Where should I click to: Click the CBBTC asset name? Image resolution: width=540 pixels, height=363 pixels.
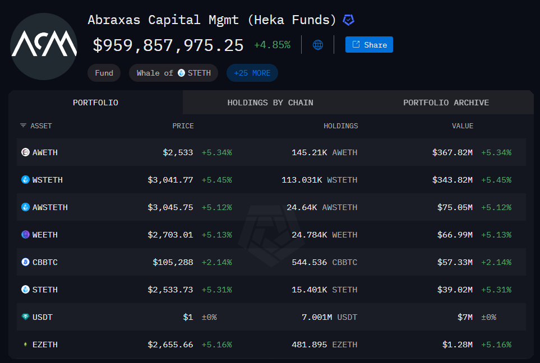pyautogui.click(x=45, y=262)
